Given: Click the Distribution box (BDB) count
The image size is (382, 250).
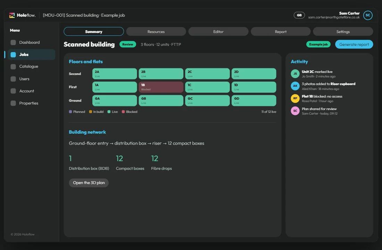Looking at the screenshot, I should (70, 158).
